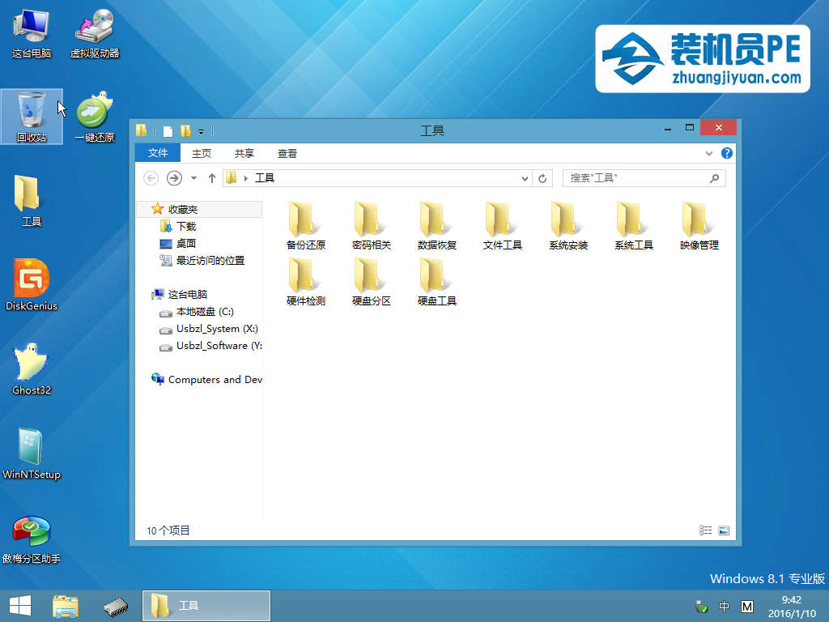Select the 硬件检测 folder
Screen dimensions: 829x622
305,282
